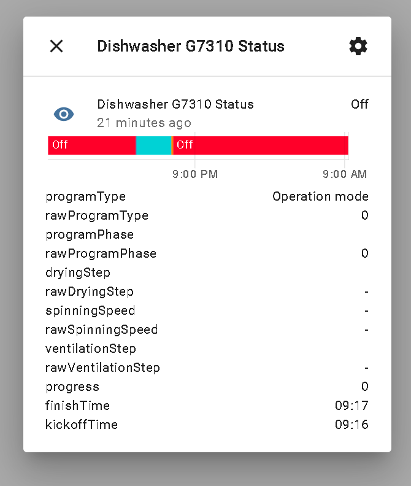Select first red Off segment in history bar
The width and height of the screenshot is (411, 486).
click(x=92, y=145)
